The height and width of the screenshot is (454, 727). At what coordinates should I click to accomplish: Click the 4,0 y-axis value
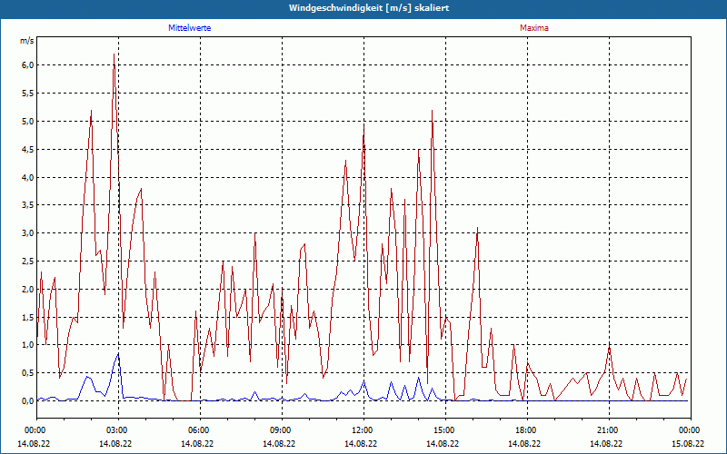pos(28,177)
